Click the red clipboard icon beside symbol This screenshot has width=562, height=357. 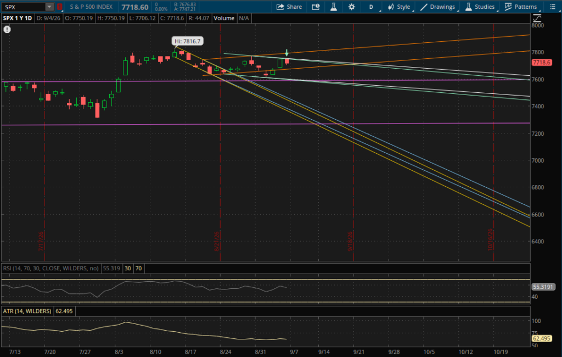click(59, 7)
